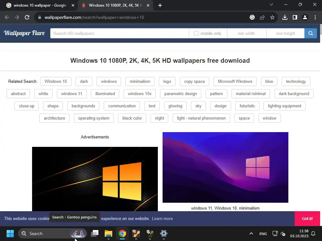Click the Chrome address bar URL
Viewport: 322px width, 241px height.
pos(94,18)
